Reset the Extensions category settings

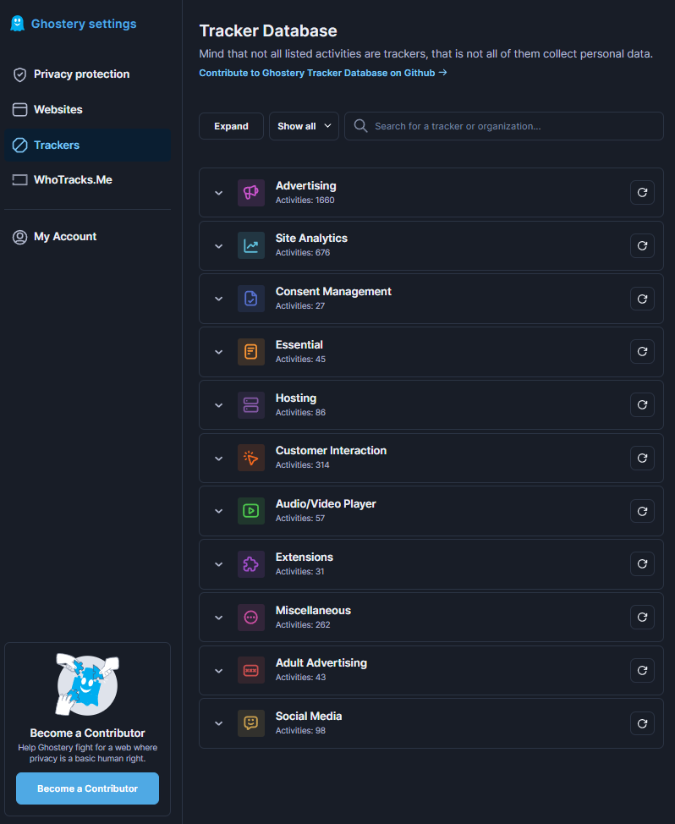(x=642, y=564)
